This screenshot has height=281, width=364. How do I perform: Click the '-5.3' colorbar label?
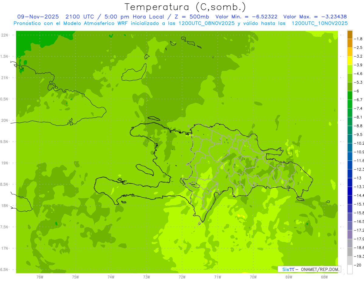(358, 82)
